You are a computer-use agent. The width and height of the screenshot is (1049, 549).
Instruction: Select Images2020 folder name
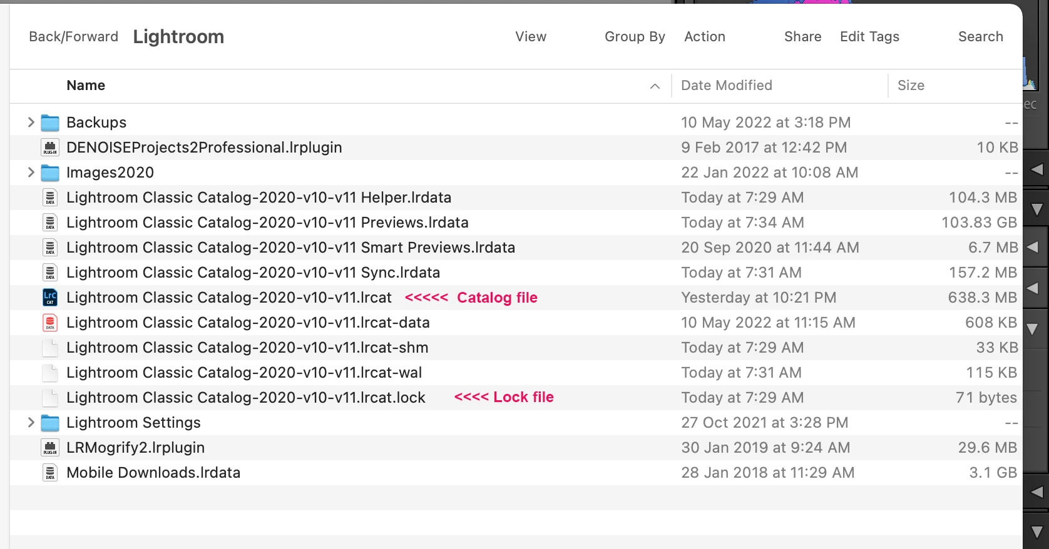110,173
